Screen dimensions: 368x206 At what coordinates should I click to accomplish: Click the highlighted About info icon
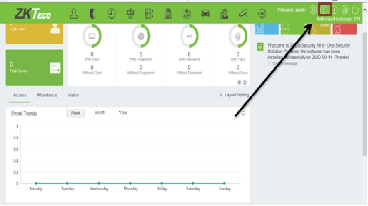pos(324,9)
